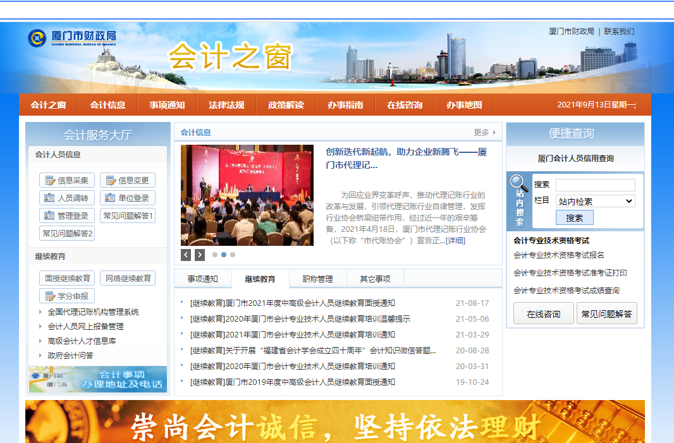Open the conference news thumbnail image
The width and height of the screenshot is (674, 443).
pyautogui.click(x=247, y=195)
